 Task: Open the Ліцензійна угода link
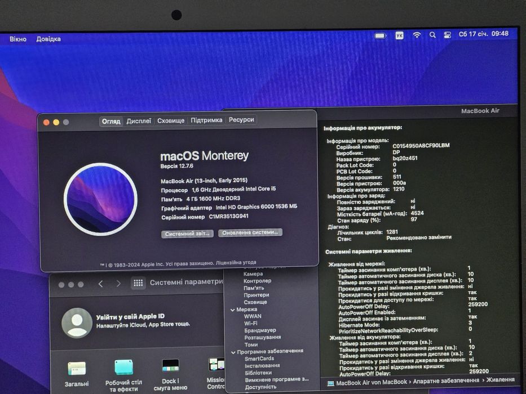pos(236,263)
